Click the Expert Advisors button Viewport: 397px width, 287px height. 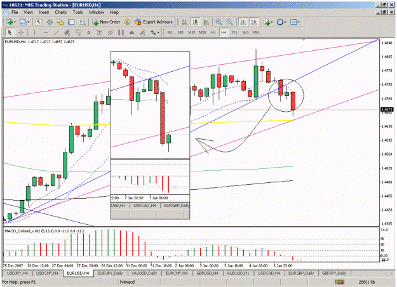pos(154,22)
